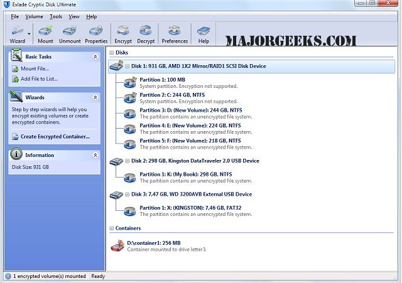The image size is (402, 283).
Task: Click the Partition 5 F: drive icon
Action: click(130, 144)
